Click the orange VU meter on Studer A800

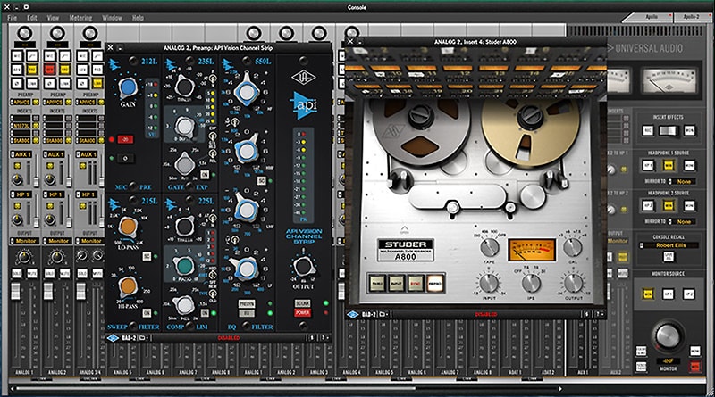pyautogui.click(x=532, y=250)
